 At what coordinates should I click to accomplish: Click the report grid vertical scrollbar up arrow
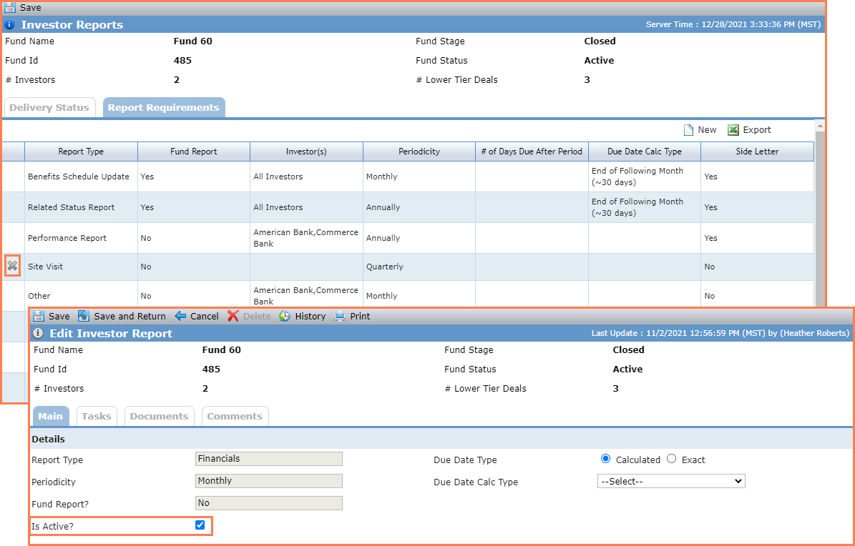820,126
